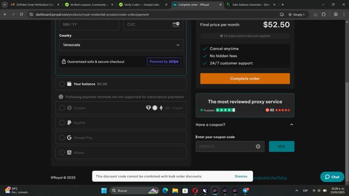Switch to Fake Address Generator tab
Viewport: 349px width, 196px height.
coord(249,4)
